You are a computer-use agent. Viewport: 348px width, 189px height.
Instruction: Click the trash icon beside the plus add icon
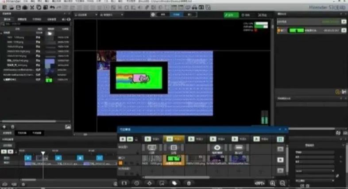(13, 127)
